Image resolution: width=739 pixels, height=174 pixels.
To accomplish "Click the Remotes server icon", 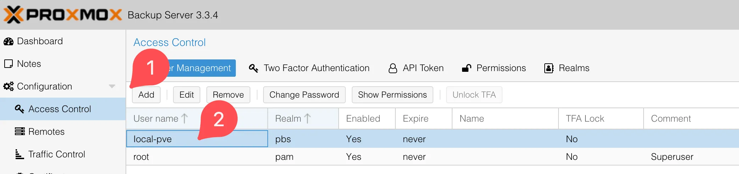I will tap(20, 132).
